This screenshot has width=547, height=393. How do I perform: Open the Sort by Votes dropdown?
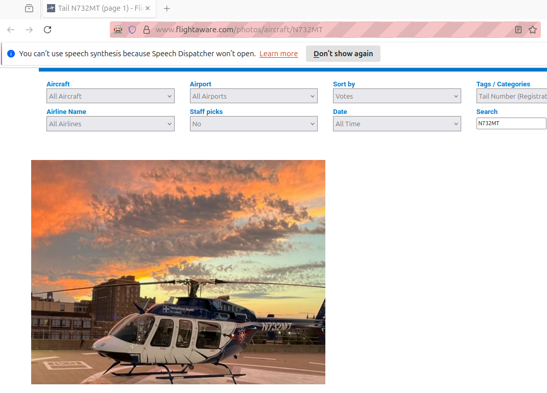point(396,96)
